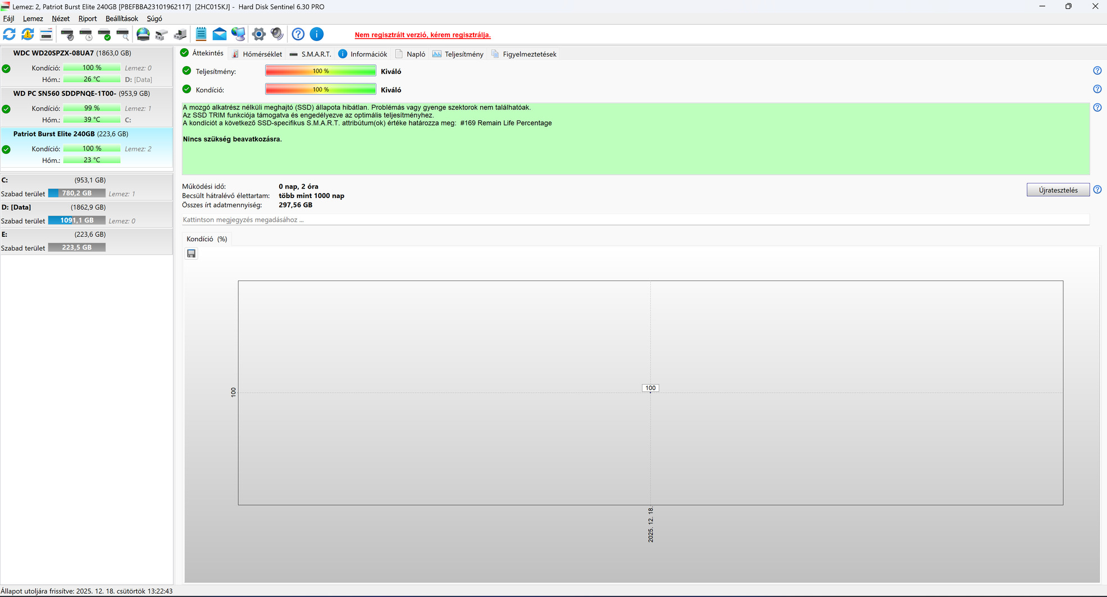Screen dimensions: 1107x597
Task: Open the Lemez menu
Action: (33, 19)
